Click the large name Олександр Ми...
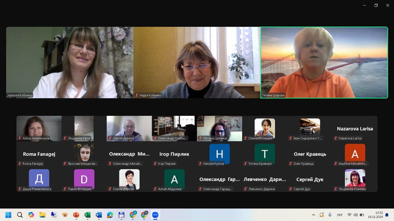This screenshot has height=221, width=394. click(x=129, y=154)
